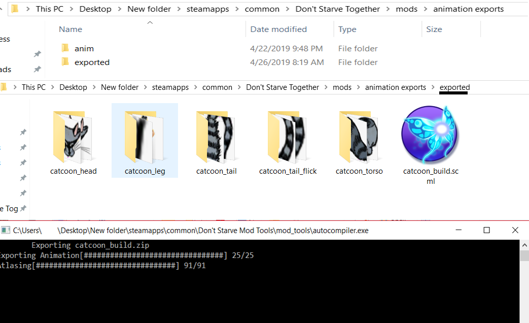The width and height of the screenshot is (529, 323).
Task: Click the folder icon in top address bar
Action: click(15, 9)
